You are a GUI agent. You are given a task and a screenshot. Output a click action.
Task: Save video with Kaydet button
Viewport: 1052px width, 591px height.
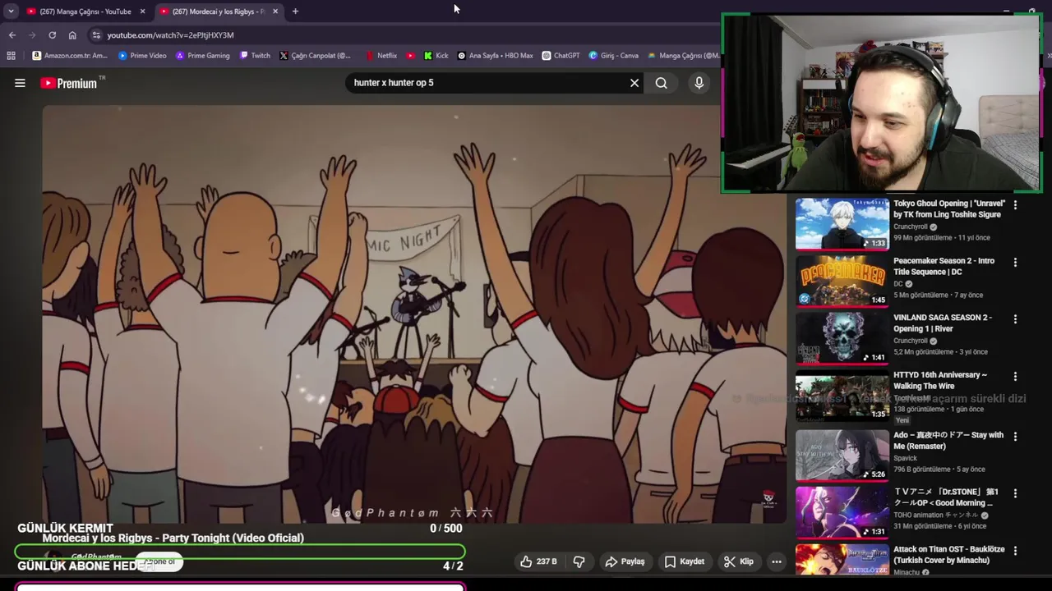click(685, 561)
